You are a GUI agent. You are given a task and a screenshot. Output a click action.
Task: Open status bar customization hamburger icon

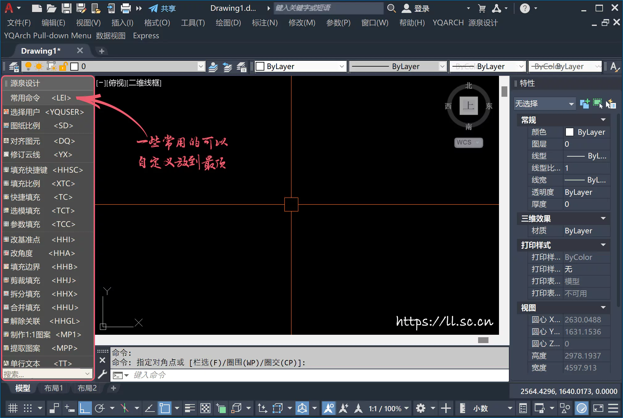613,408
